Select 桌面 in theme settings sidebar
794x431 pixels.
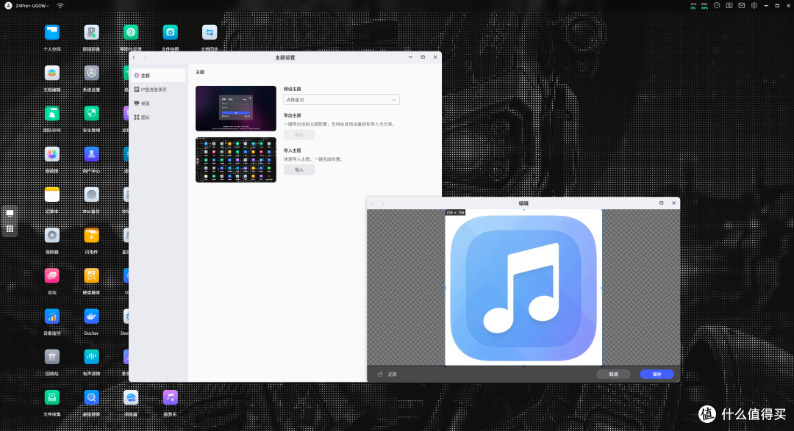(158, 104)
